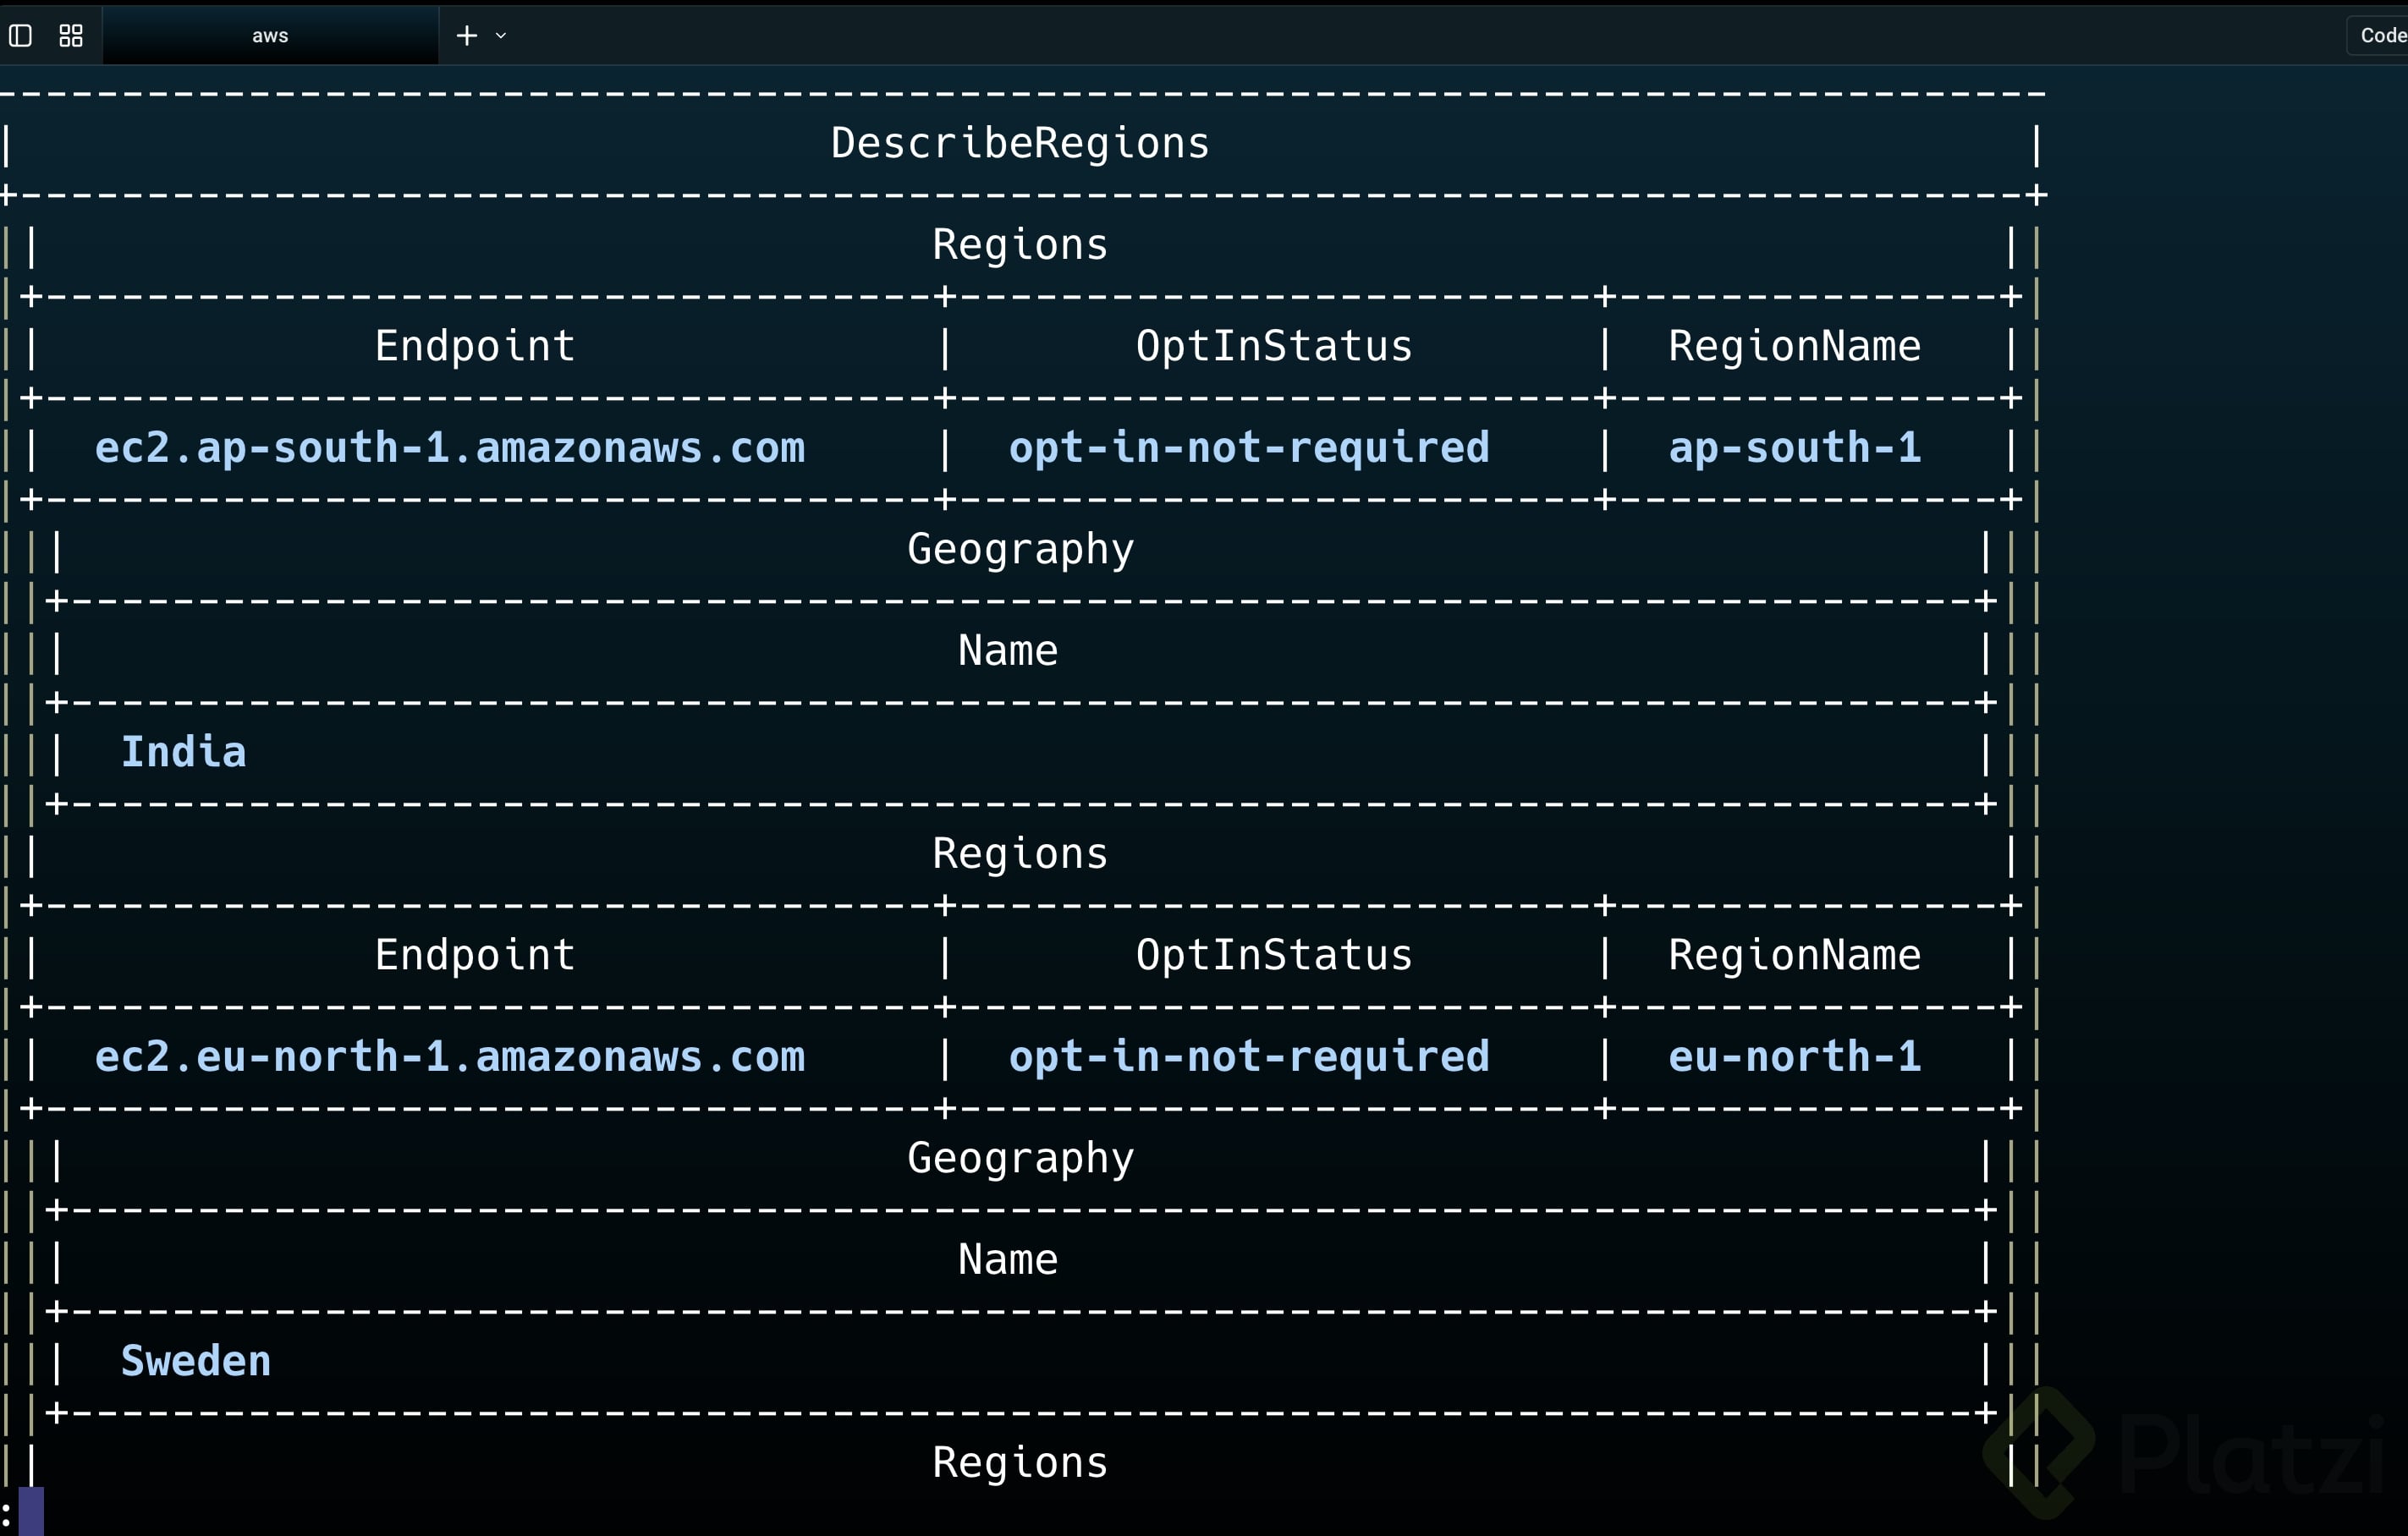Click the first Endpoint column header
Image resolution: width=2408 pixels, height=1536 pixels.
tap(475, 347)
